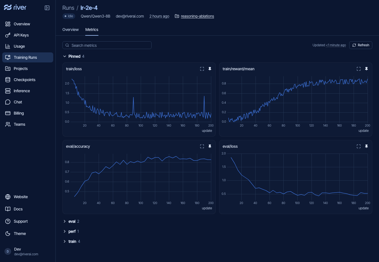Expand the train metrics group
379x262 pixels.
tap(72, 241)
